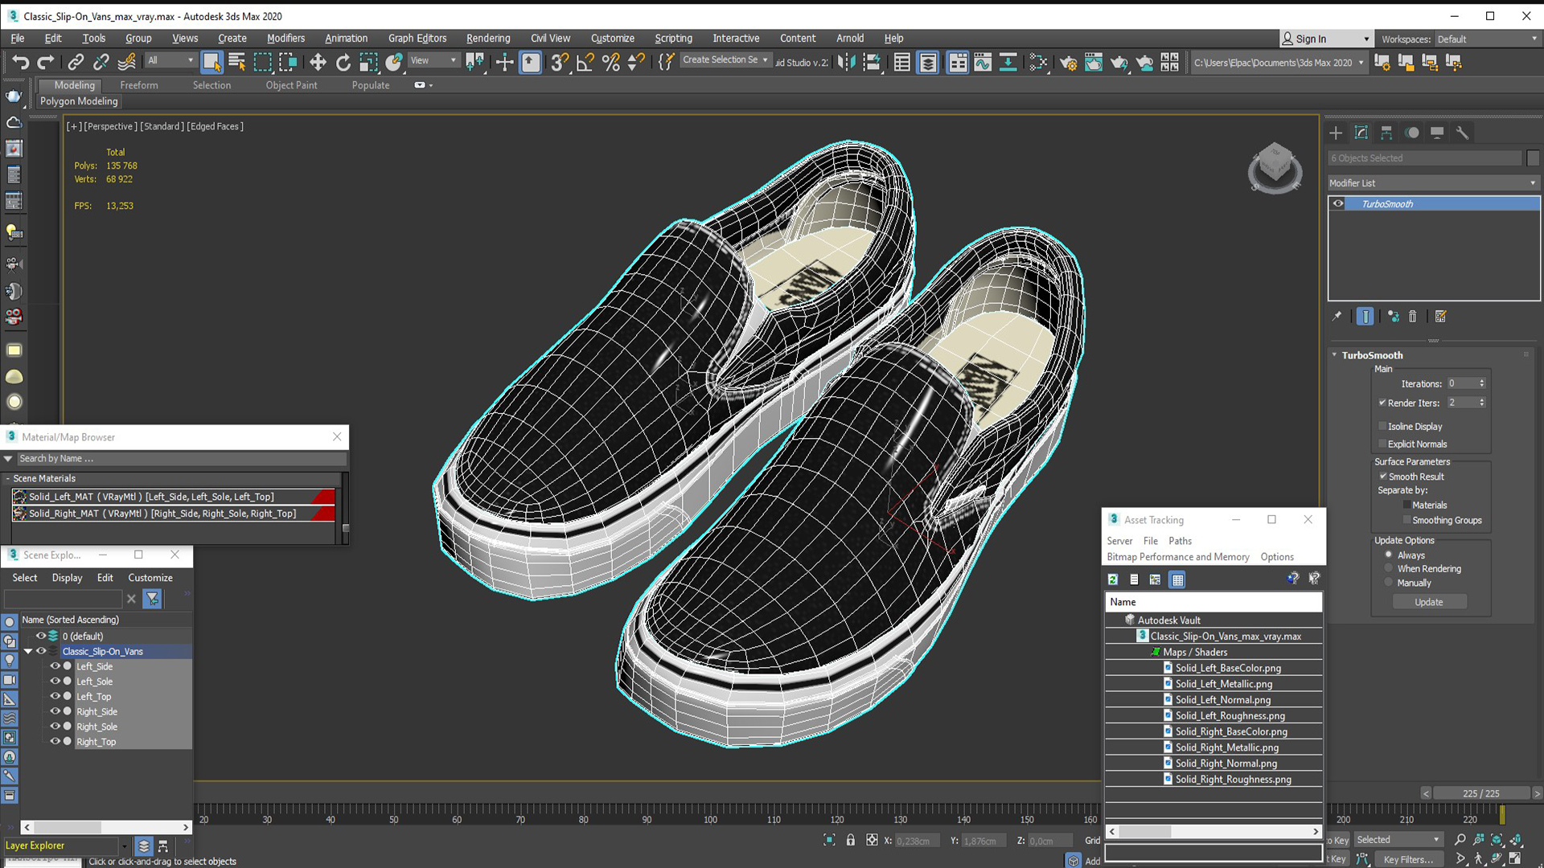Remove modifier with trash icon
This screenshot has height=868, width=1544.
point(1413,317)
